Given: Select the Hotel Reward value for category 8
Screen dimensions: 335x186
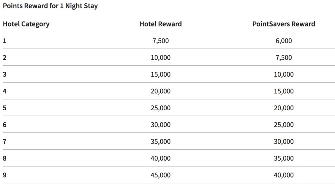Looking at the screenshot, I should 161,158.
